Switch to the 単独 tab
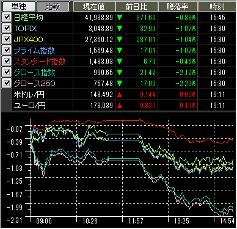This screenshot has width=237, height=229. tap(19, 7)
